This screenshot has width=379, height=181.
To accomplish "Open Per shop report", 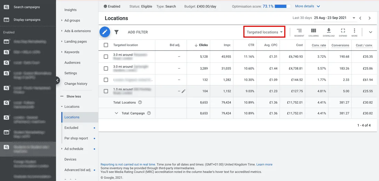I will pyautogui.click(x=76, y=138).
